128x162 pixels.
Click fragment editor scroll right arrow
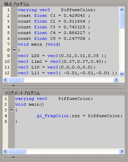pos(122,151)
